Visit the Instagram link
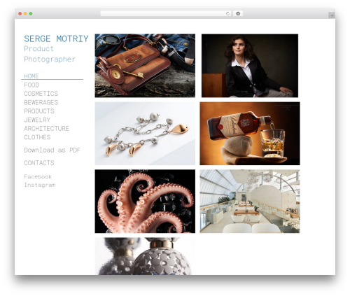Viewport: 350px width, 296px height. point(40,185)
